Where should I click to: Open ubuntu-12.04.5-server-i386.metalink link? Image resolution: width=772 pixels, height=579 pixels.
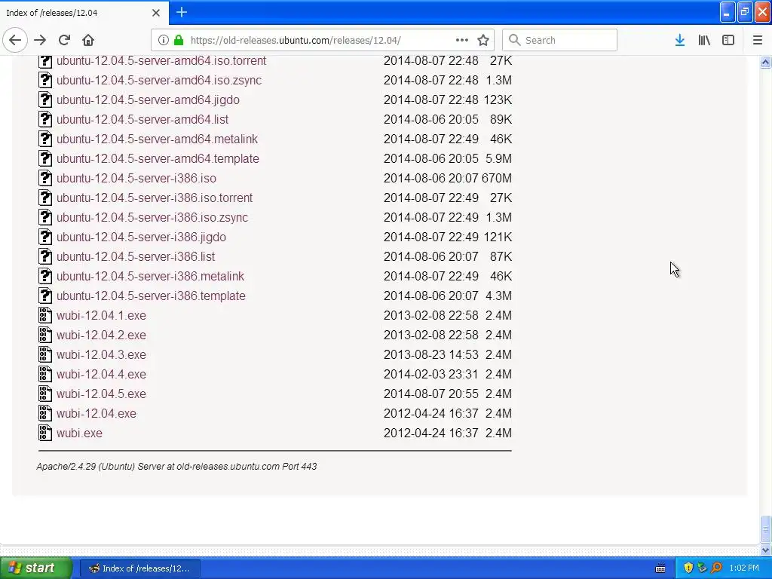click(150, 276)
